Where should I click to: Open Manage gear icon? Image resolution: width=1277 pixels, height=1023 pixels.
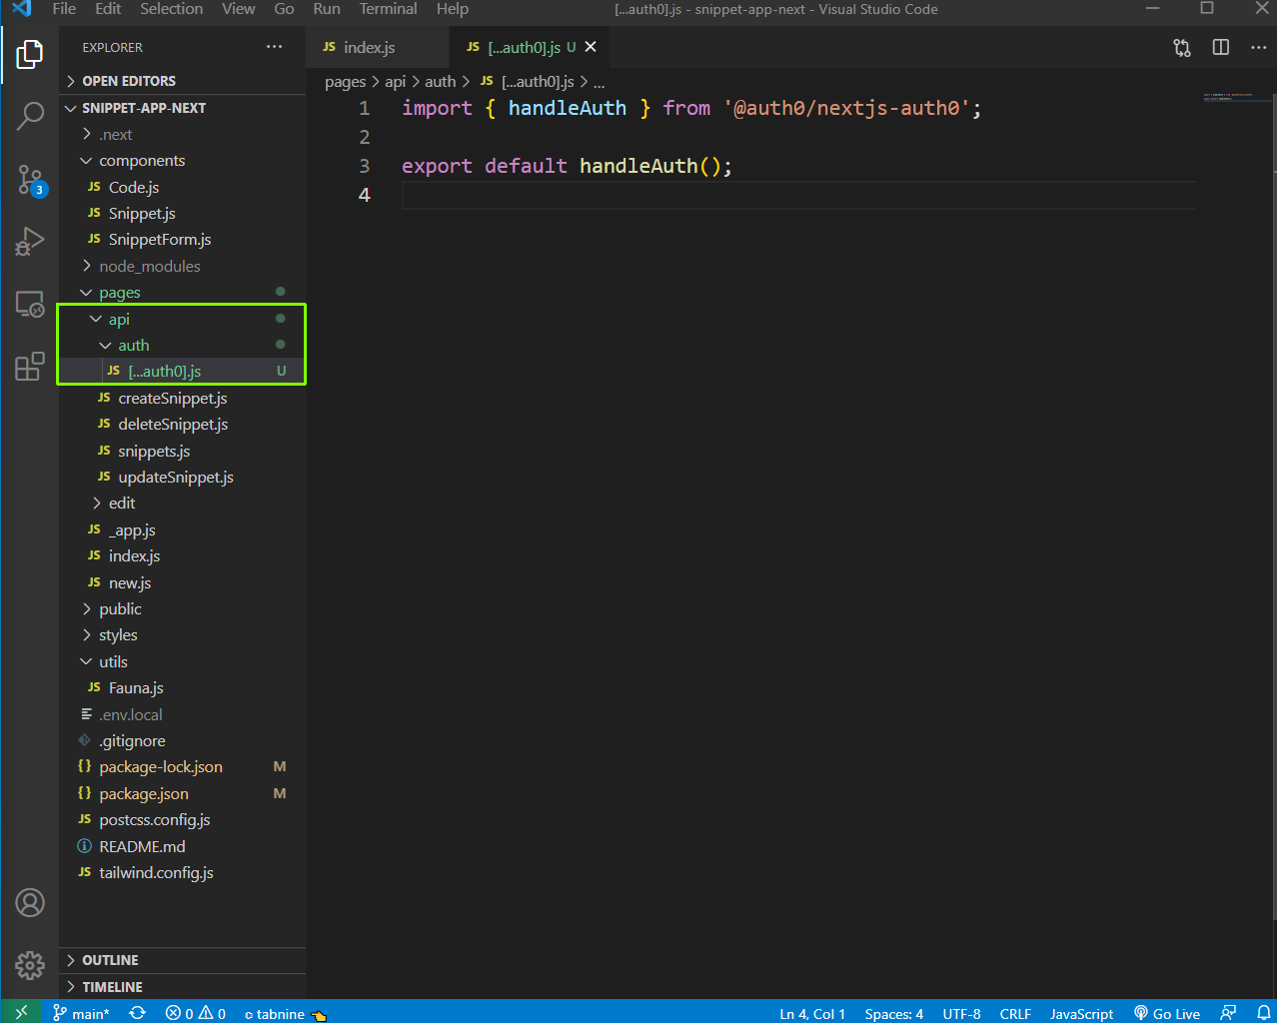point(30,965)
